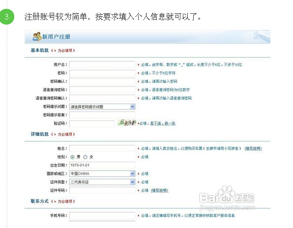
Task: Click the 证件类型 label
Action: [59, 182]
